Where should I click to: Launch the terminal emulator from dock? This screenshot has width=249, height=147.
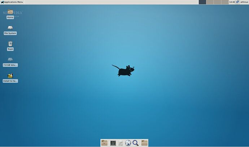[113, 143]
